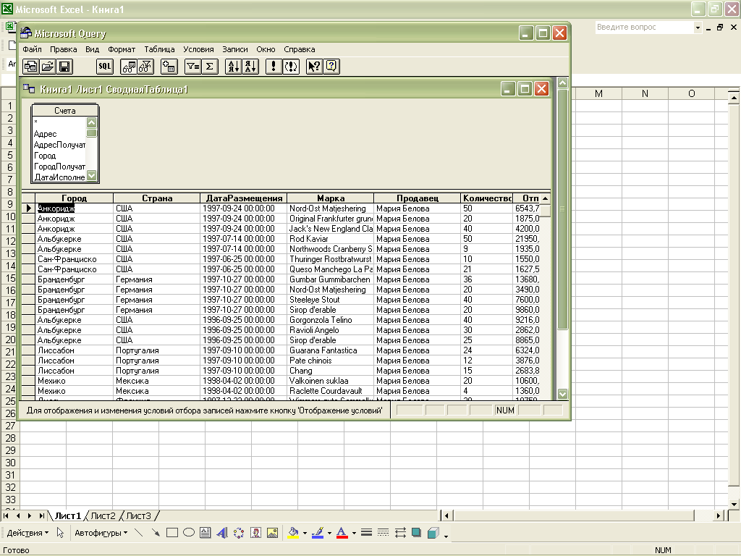Viewport: 741px width, 556px height.
Task: Toggle Show/Hide Criteria funnel-glasses icon
Action: coord(145,67)
